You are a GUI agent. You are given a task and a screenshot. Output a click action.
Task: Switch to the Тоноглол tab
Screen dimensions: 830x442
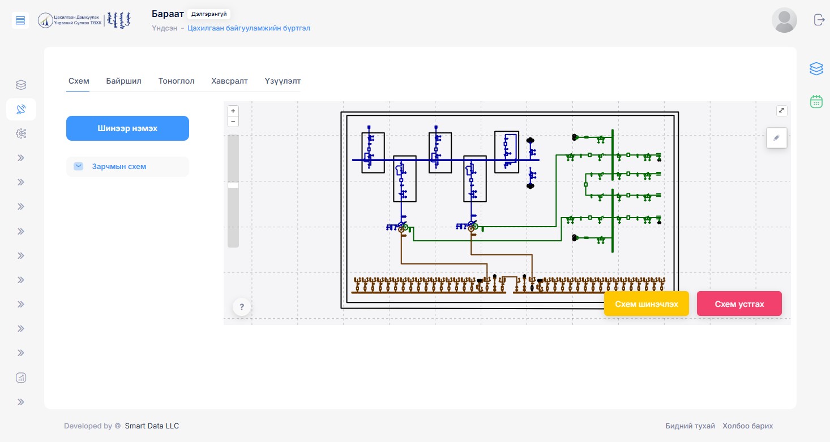coord(176,81)
